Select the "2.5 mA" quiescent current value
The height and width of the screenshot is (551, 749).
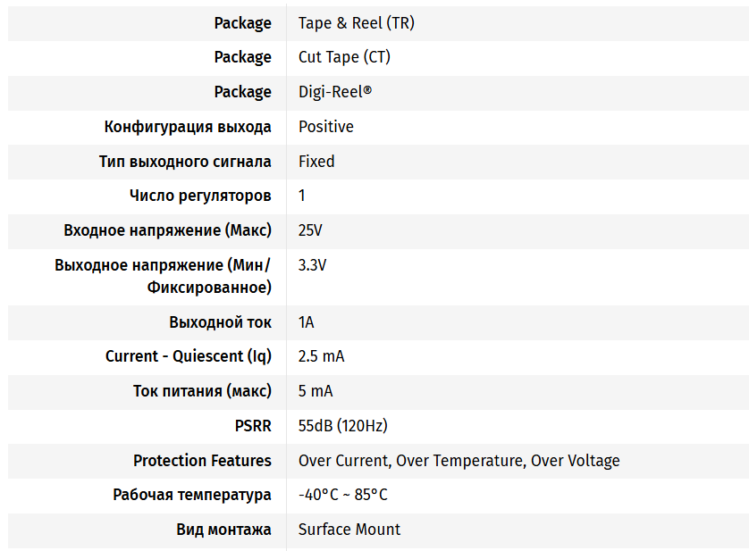(321, 356)
